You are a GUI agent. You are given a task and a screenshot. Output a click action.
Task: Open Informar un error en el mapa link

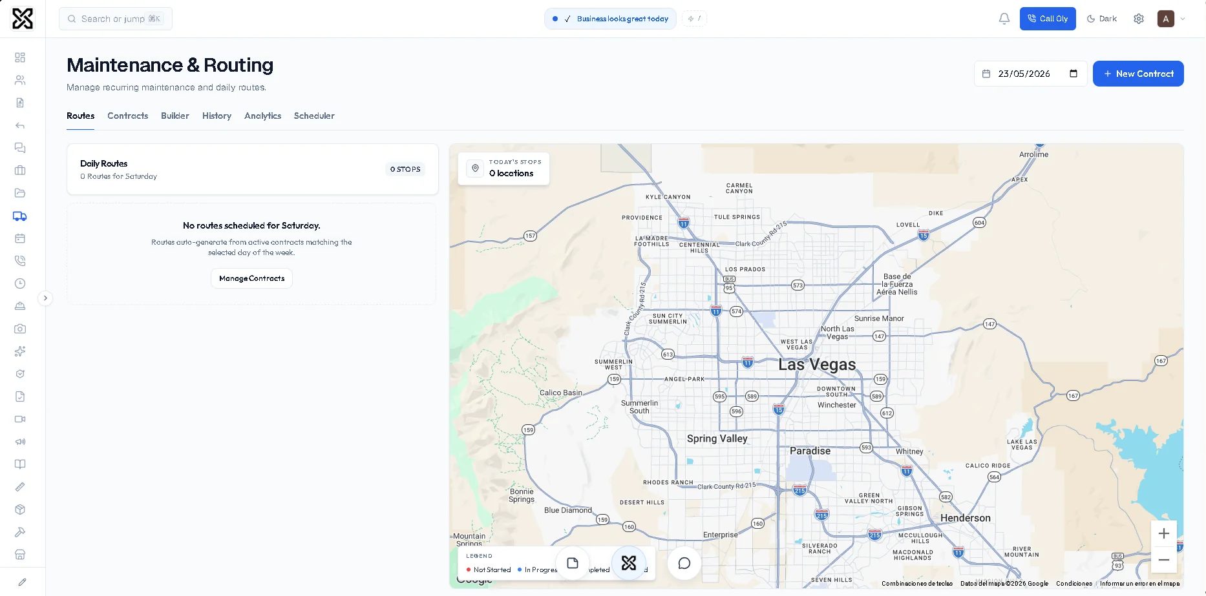tap(1140, 584)
